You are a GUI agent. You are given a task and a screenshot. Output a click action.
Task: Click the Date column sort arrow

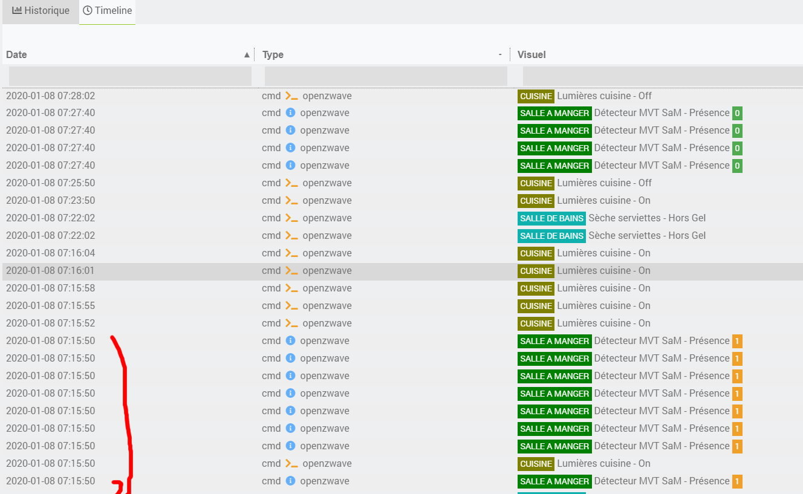pos(247,54)
